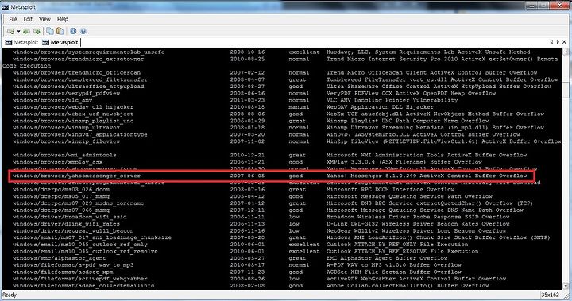Click the first blue round info icon
The height and width of the screenshot is (301, 572).
pos(73,31)
